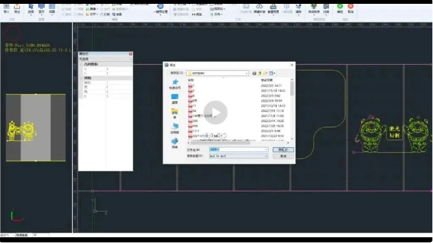433x243 pixels.
Task: Open the Display (显示) monitor icon menu
Action: 42,8
